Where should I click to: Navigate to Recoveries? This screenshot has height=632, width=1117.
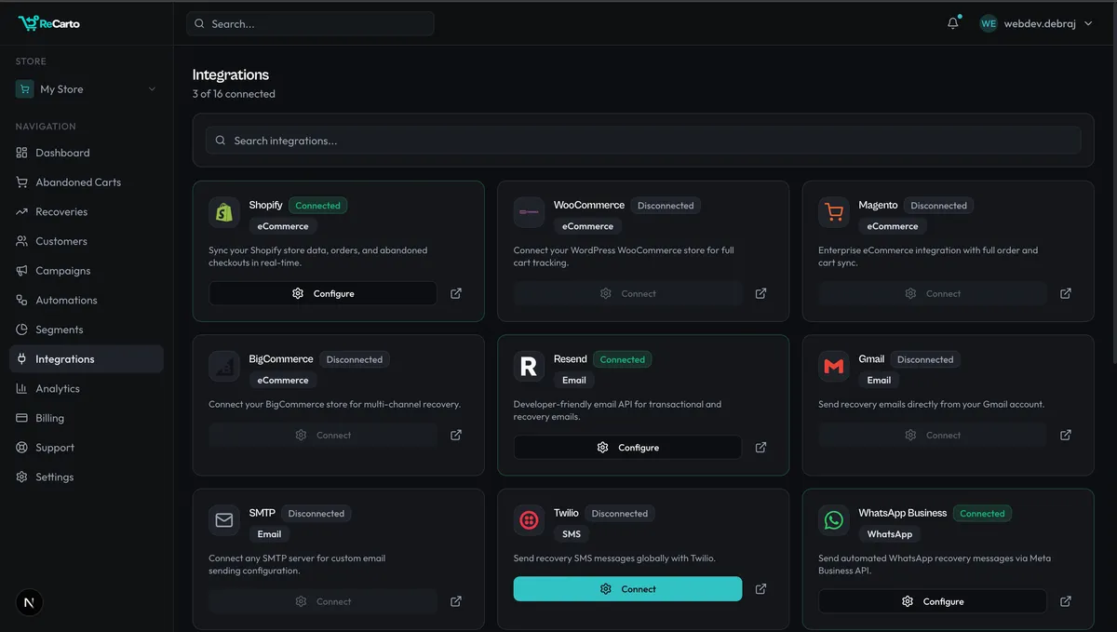87,211
